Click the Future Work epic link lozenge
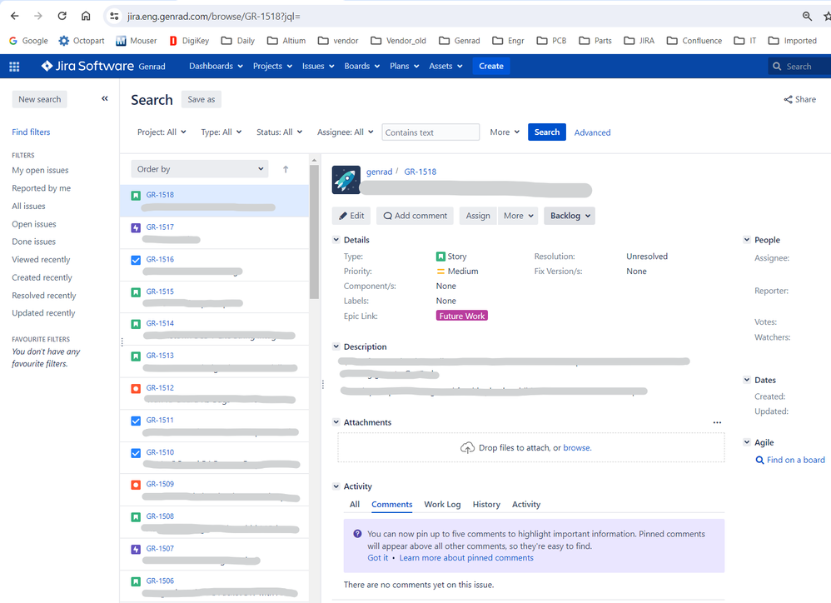This screenshot has width=831, height=603. pyautogui.click(x=461, y=315)
